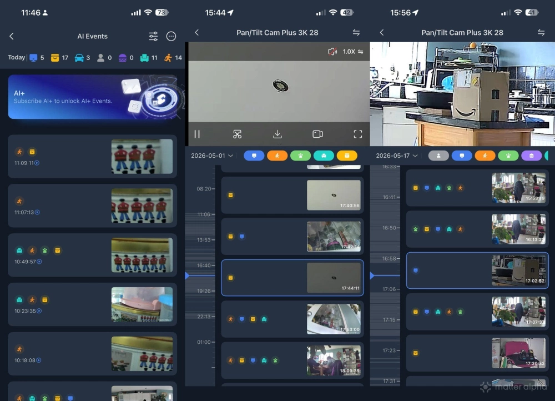
Task: Start video recording with camera icon
Action: click(317, 134)
